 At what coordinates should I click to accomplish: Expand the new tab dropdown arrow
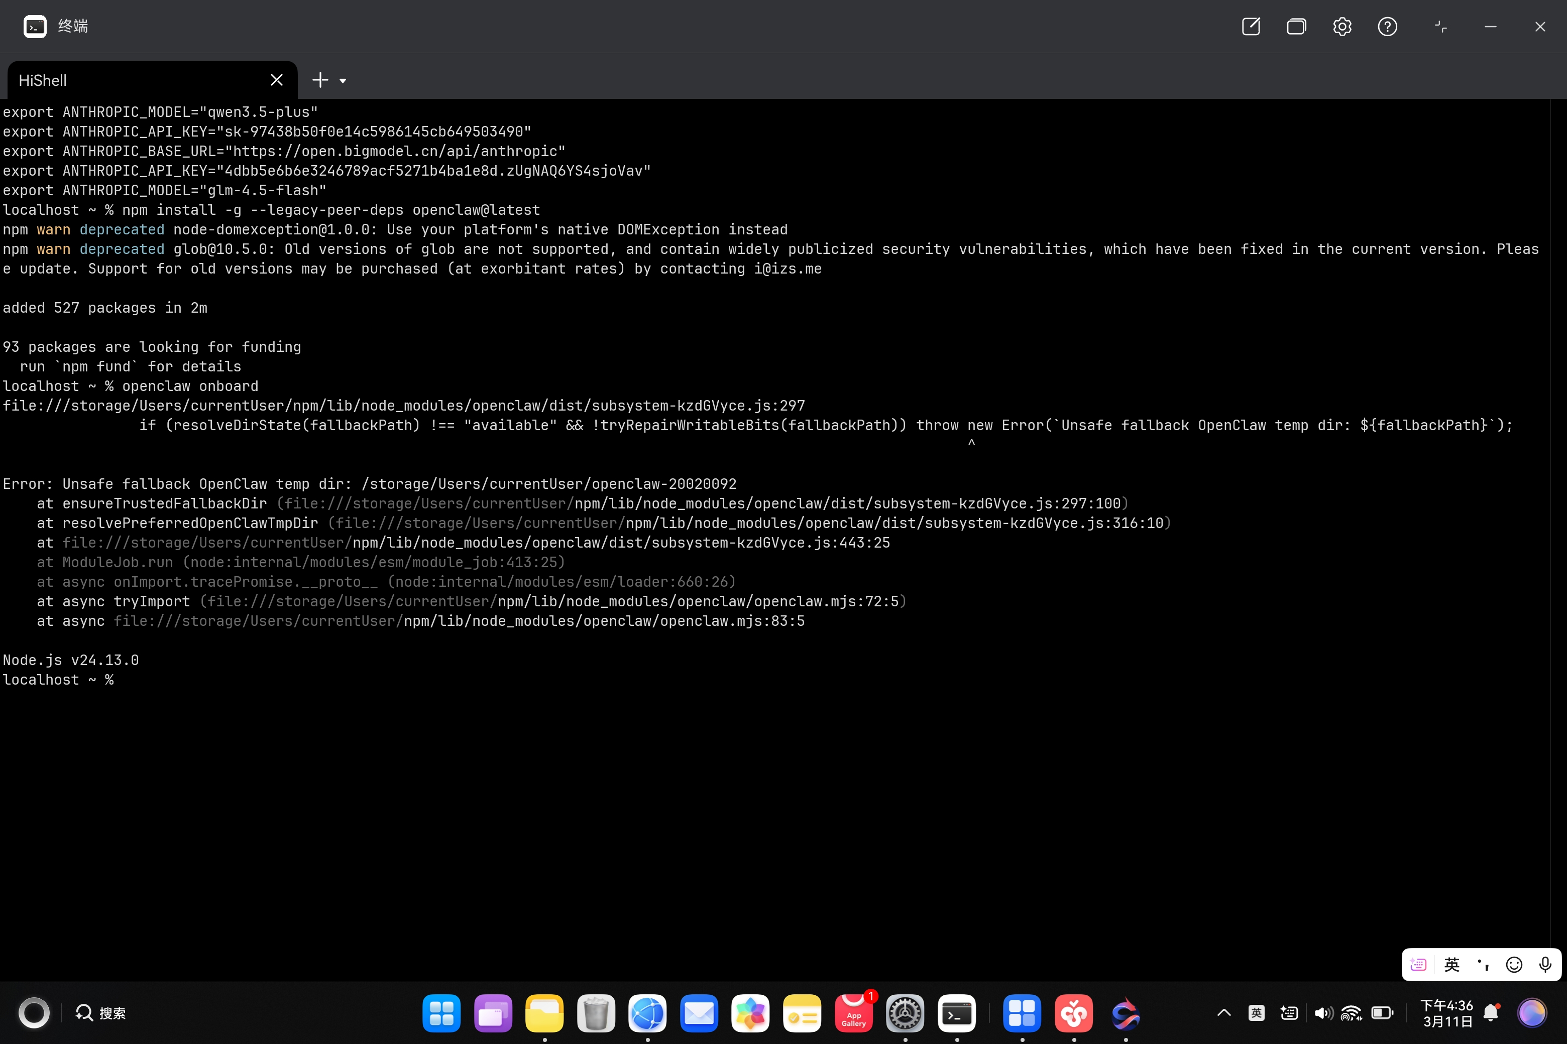[343, 81]
